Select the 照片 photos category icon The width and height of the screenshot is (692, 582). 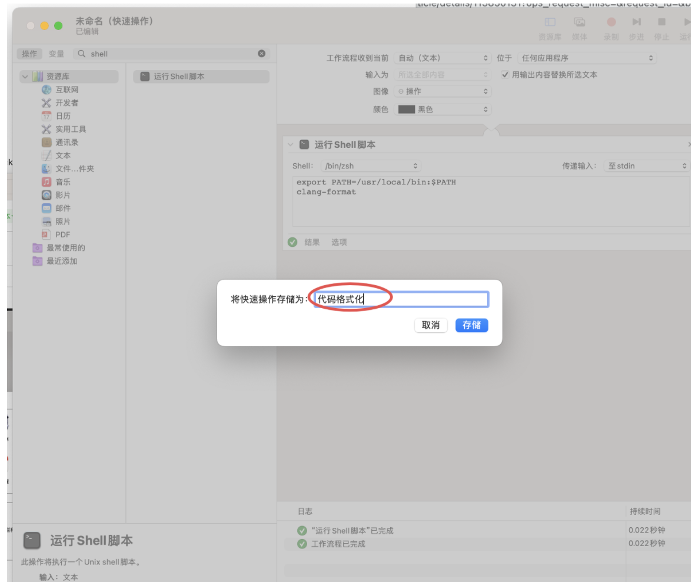tap(46, 221)
